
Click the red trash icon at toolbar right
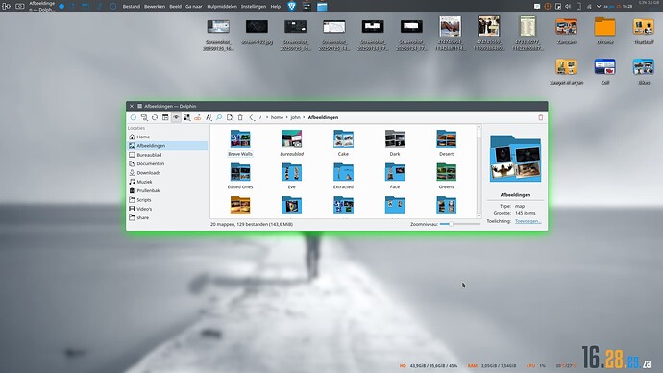pyautogui.click(x=540, y=117)
